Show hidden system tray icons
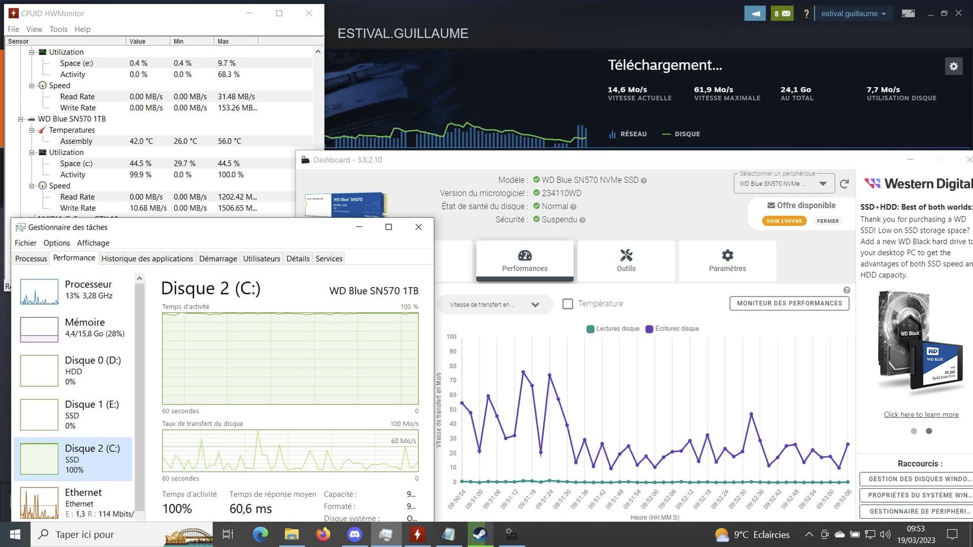The height and width of the screenshot is (547, 973). [x=809, y=534]
